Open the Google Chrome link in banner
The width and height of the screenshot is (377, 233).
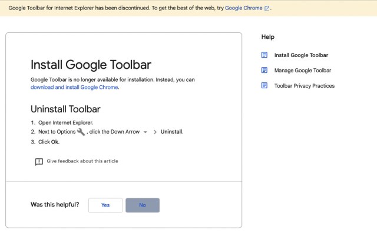[243, 8]
